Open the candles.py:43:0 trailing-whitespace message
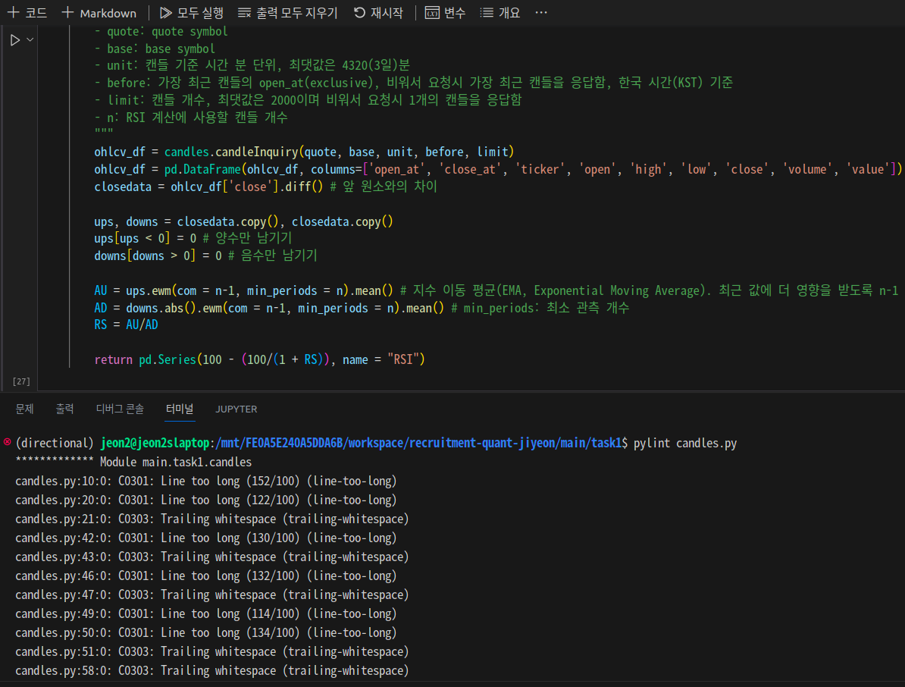Viewport: 905px width, 687px height. click(x=211, y=557)
